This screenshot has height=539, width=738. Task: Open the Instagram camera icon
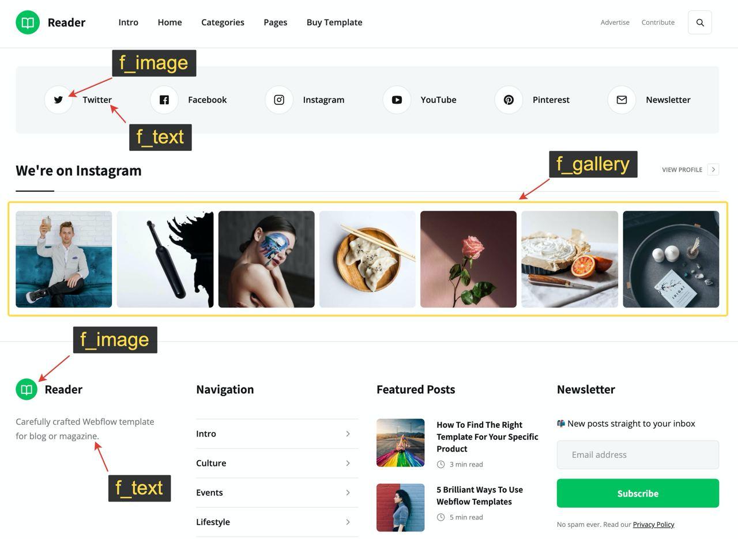(x=279, y=100)
